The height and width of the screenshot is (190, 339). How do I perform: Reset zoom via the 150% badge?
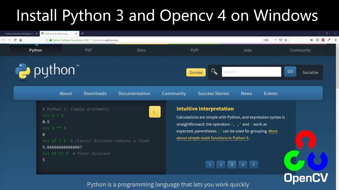(266, 40)
